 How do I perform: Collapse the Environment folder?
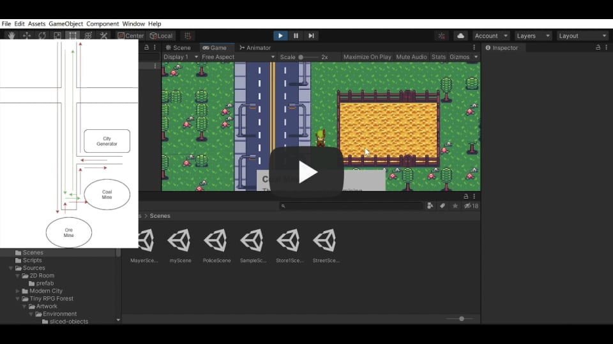coord(31,314)
